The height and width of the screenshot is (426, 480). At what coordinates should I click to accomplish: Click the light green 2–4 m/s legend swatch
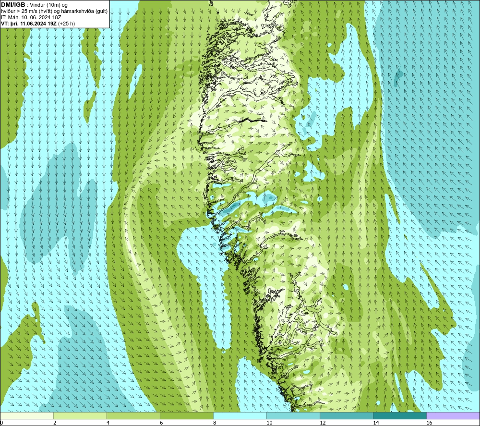(80, 415)
